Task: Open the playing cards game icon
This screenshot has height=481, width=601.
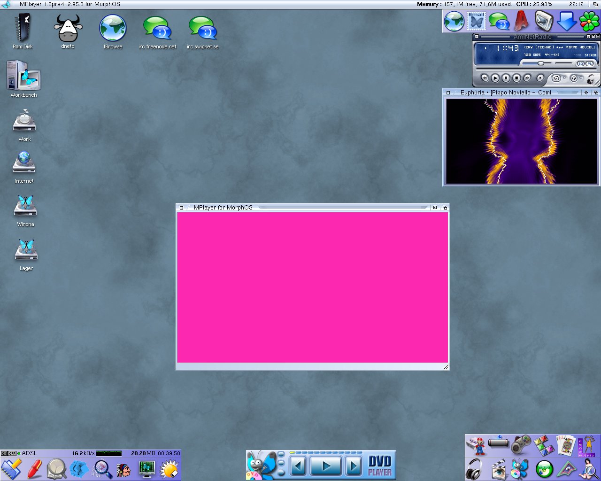Action: click(566, 445)
